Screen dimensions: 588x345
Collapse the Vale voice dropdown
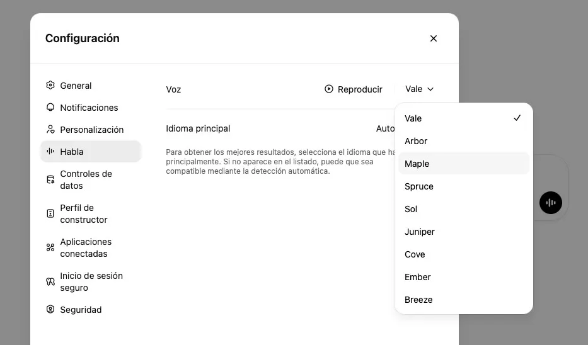pyautogui.click(x=419, y=89)
